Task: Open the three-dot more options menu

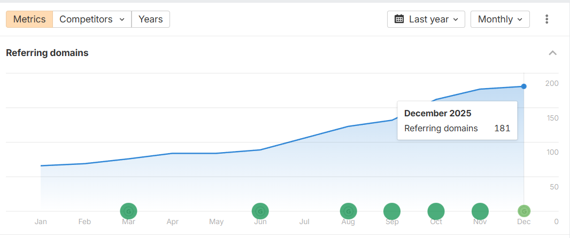Action: pyautogui.click(x=546, y=19)
